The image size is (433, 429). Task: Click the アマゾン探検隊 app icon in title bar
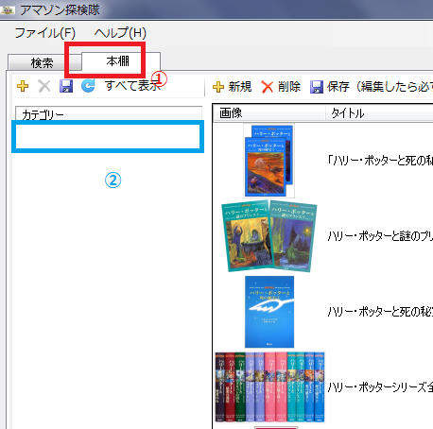[x=8, y=10]
